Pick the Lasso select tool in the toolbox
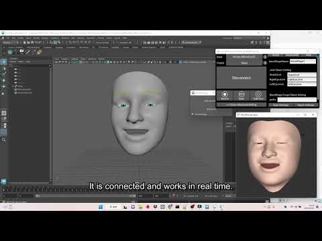Viewport: 322px width, 241px height. click(4, 68)
